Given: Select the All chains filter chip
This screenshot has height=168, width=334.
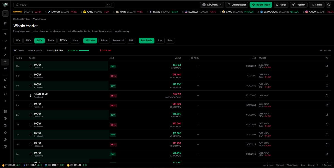Looking at the screenshot, I should point(90,41).
